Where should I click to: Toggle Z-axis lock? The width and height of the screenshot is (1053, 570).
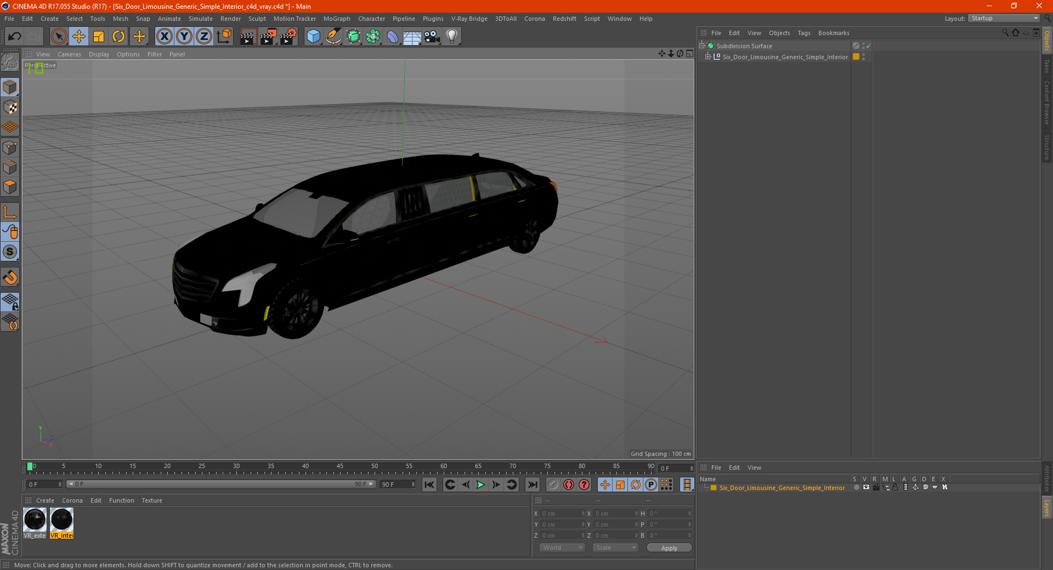pyautogui.click(x=204, y=37)
